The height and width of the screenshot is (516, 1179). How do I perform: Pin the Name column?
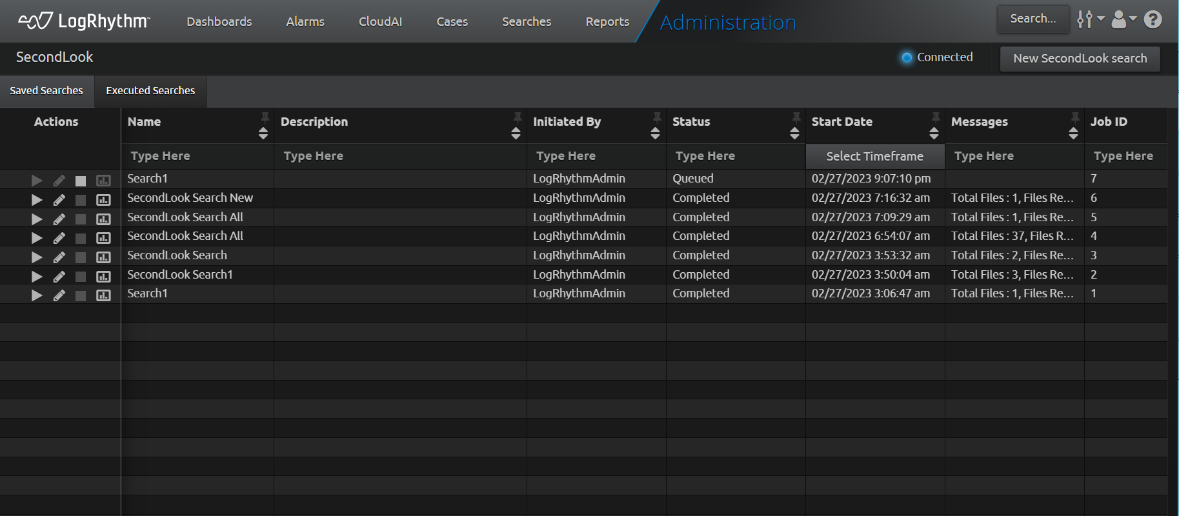tap(265, 117)
